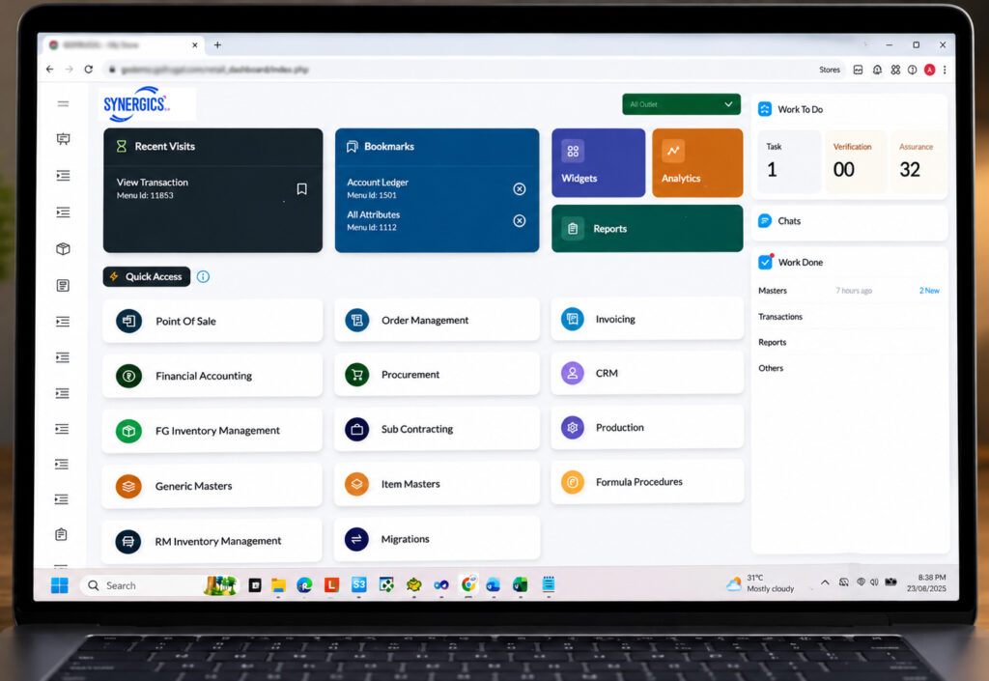Open the Widgets tile
The image size is (989, 681).
tap(599, 162)
